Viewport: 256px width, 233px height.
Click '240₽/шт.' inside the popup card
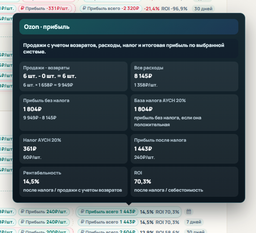click(144, 157)
